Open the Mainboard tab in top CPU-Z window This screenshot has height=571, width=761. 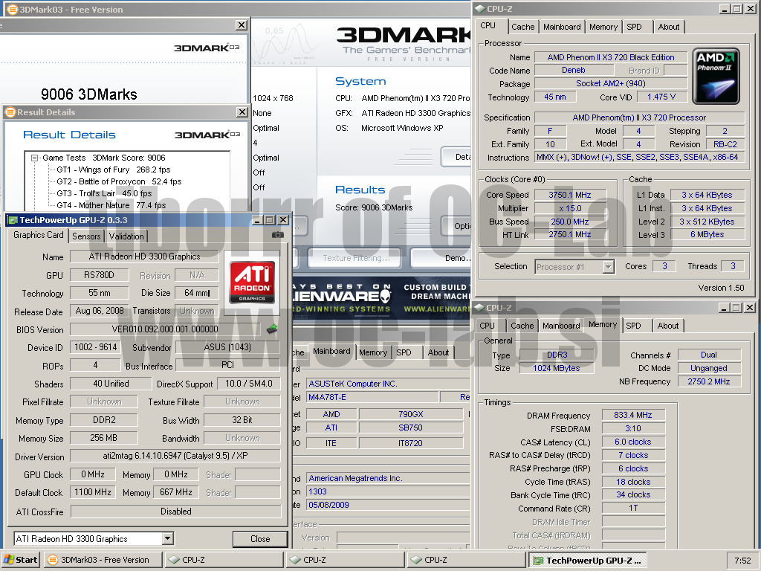[562, 27]
